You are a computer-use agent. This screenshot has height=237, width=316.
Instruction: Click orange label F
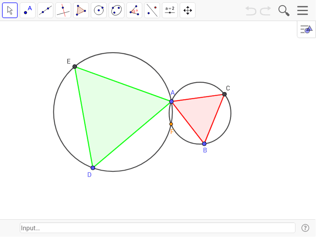172,132
